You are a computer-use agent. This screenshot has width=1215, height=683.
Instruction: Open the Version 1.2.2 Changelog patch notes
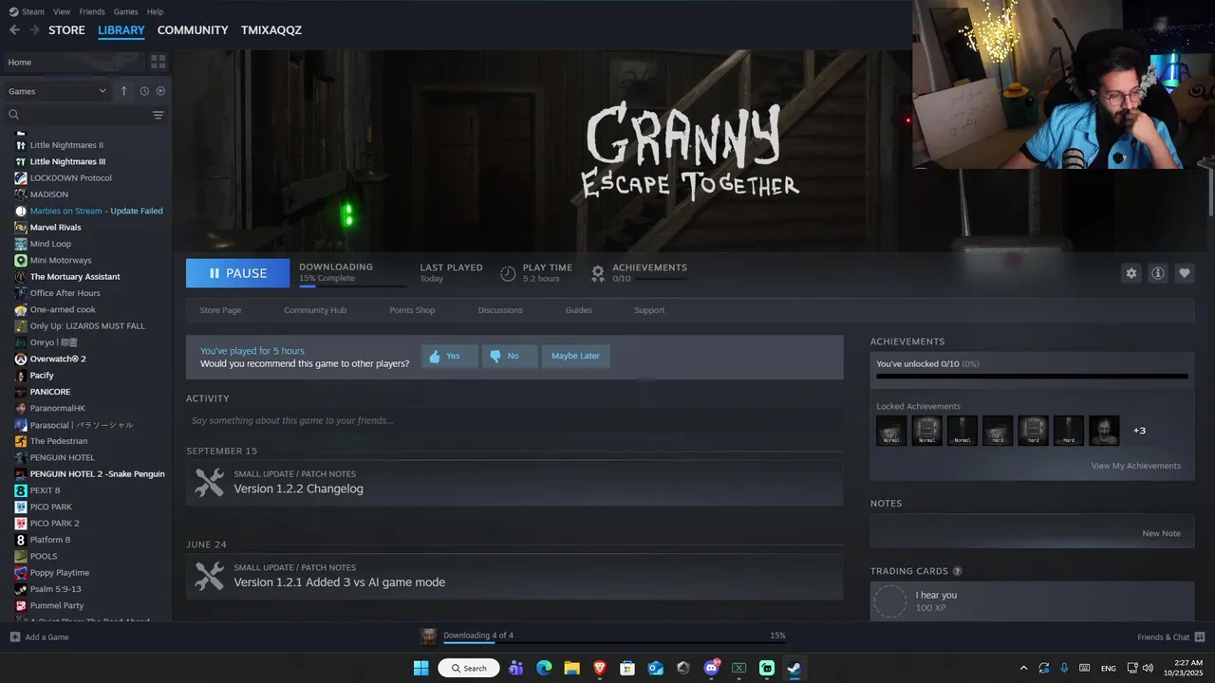tap(514, 483)
